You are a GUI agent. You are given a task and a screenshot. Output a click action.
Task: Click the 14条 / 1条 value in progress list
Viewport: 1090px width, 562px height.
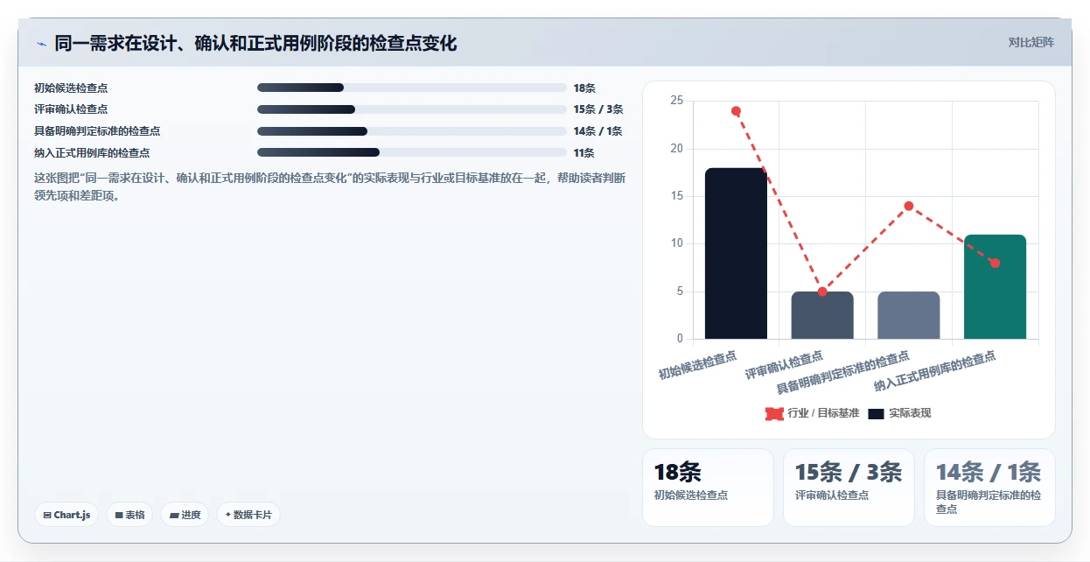[598, 131]
